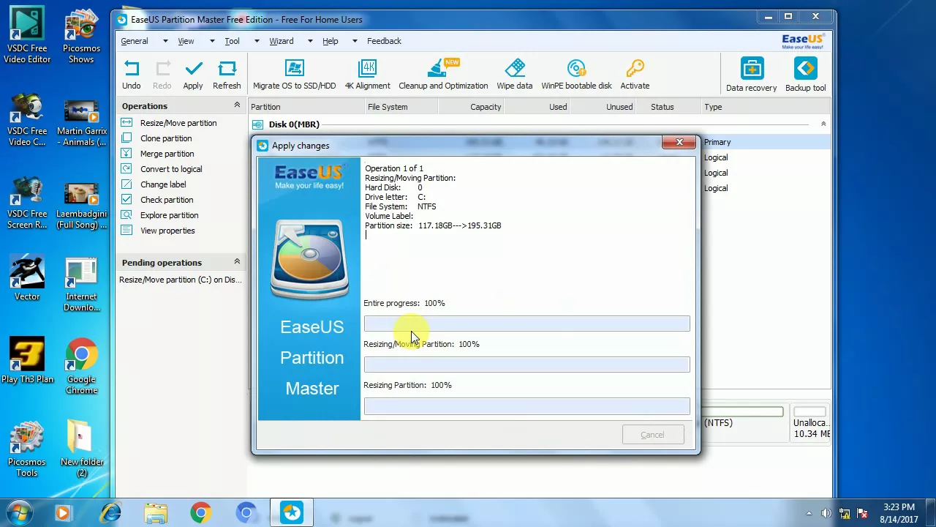This screenshot has width=936, height=527.
Task: Expand the View menu dropdown arrow
Action: click(212, 41)
